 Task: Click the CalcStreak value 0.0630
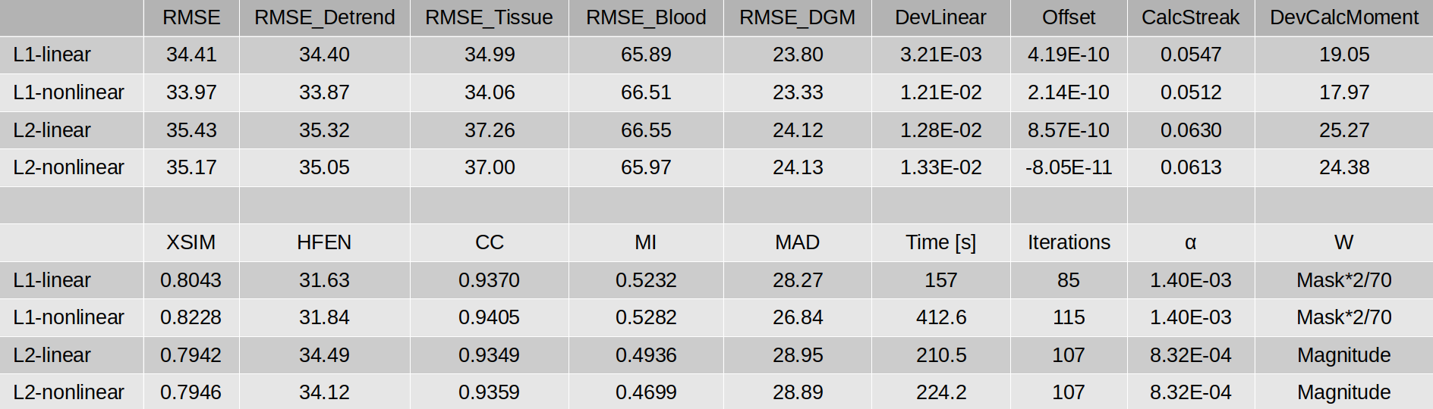(x=1190, y=130)
